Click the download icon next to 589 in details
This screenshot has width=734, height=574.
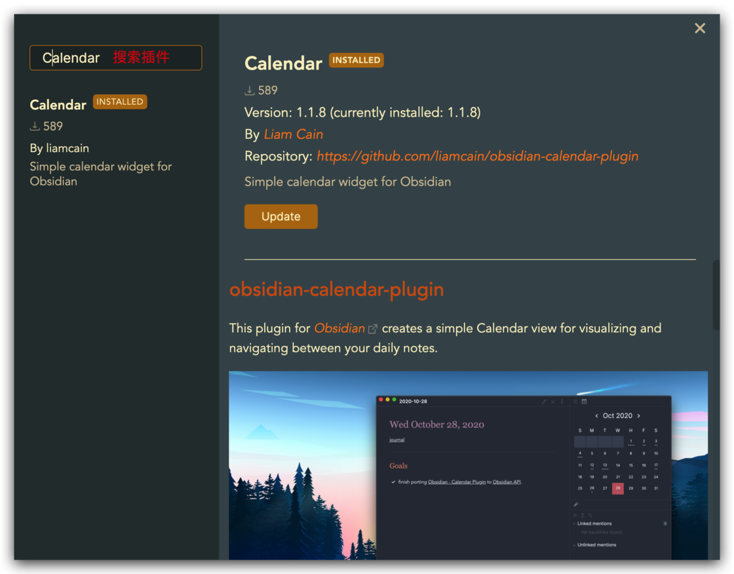tap(250, 90)
